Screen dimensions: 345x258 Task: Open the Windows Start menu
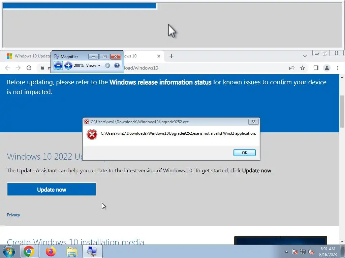click(x=9, y=251)
